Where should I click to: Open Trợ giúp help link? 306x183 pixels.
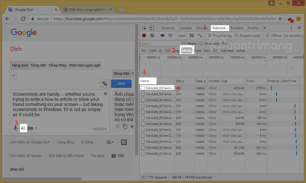[x=98, y=156]
